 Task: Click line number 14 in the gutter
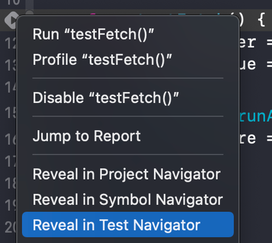(x=10, y=87)
